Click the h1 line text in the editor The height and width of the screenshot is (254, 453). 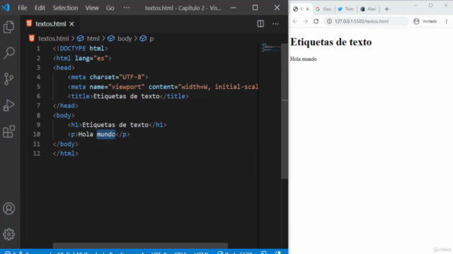point(117,125)
